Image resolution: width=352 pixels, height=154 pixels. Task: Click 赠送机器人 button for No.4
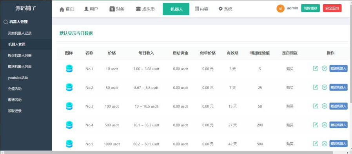point(338,125)
